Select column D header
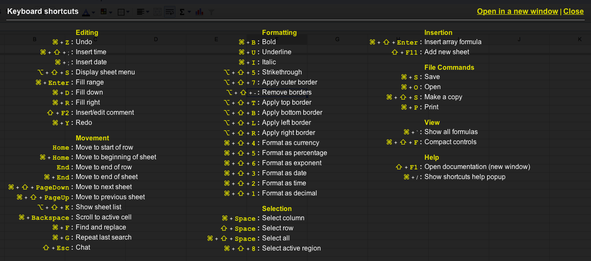Screen dimensions: 591x261 [156, 40]
